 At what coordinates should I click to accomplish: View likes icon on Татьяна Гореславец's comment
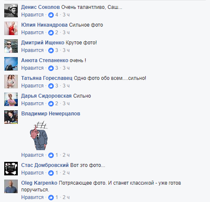point(51,86)
